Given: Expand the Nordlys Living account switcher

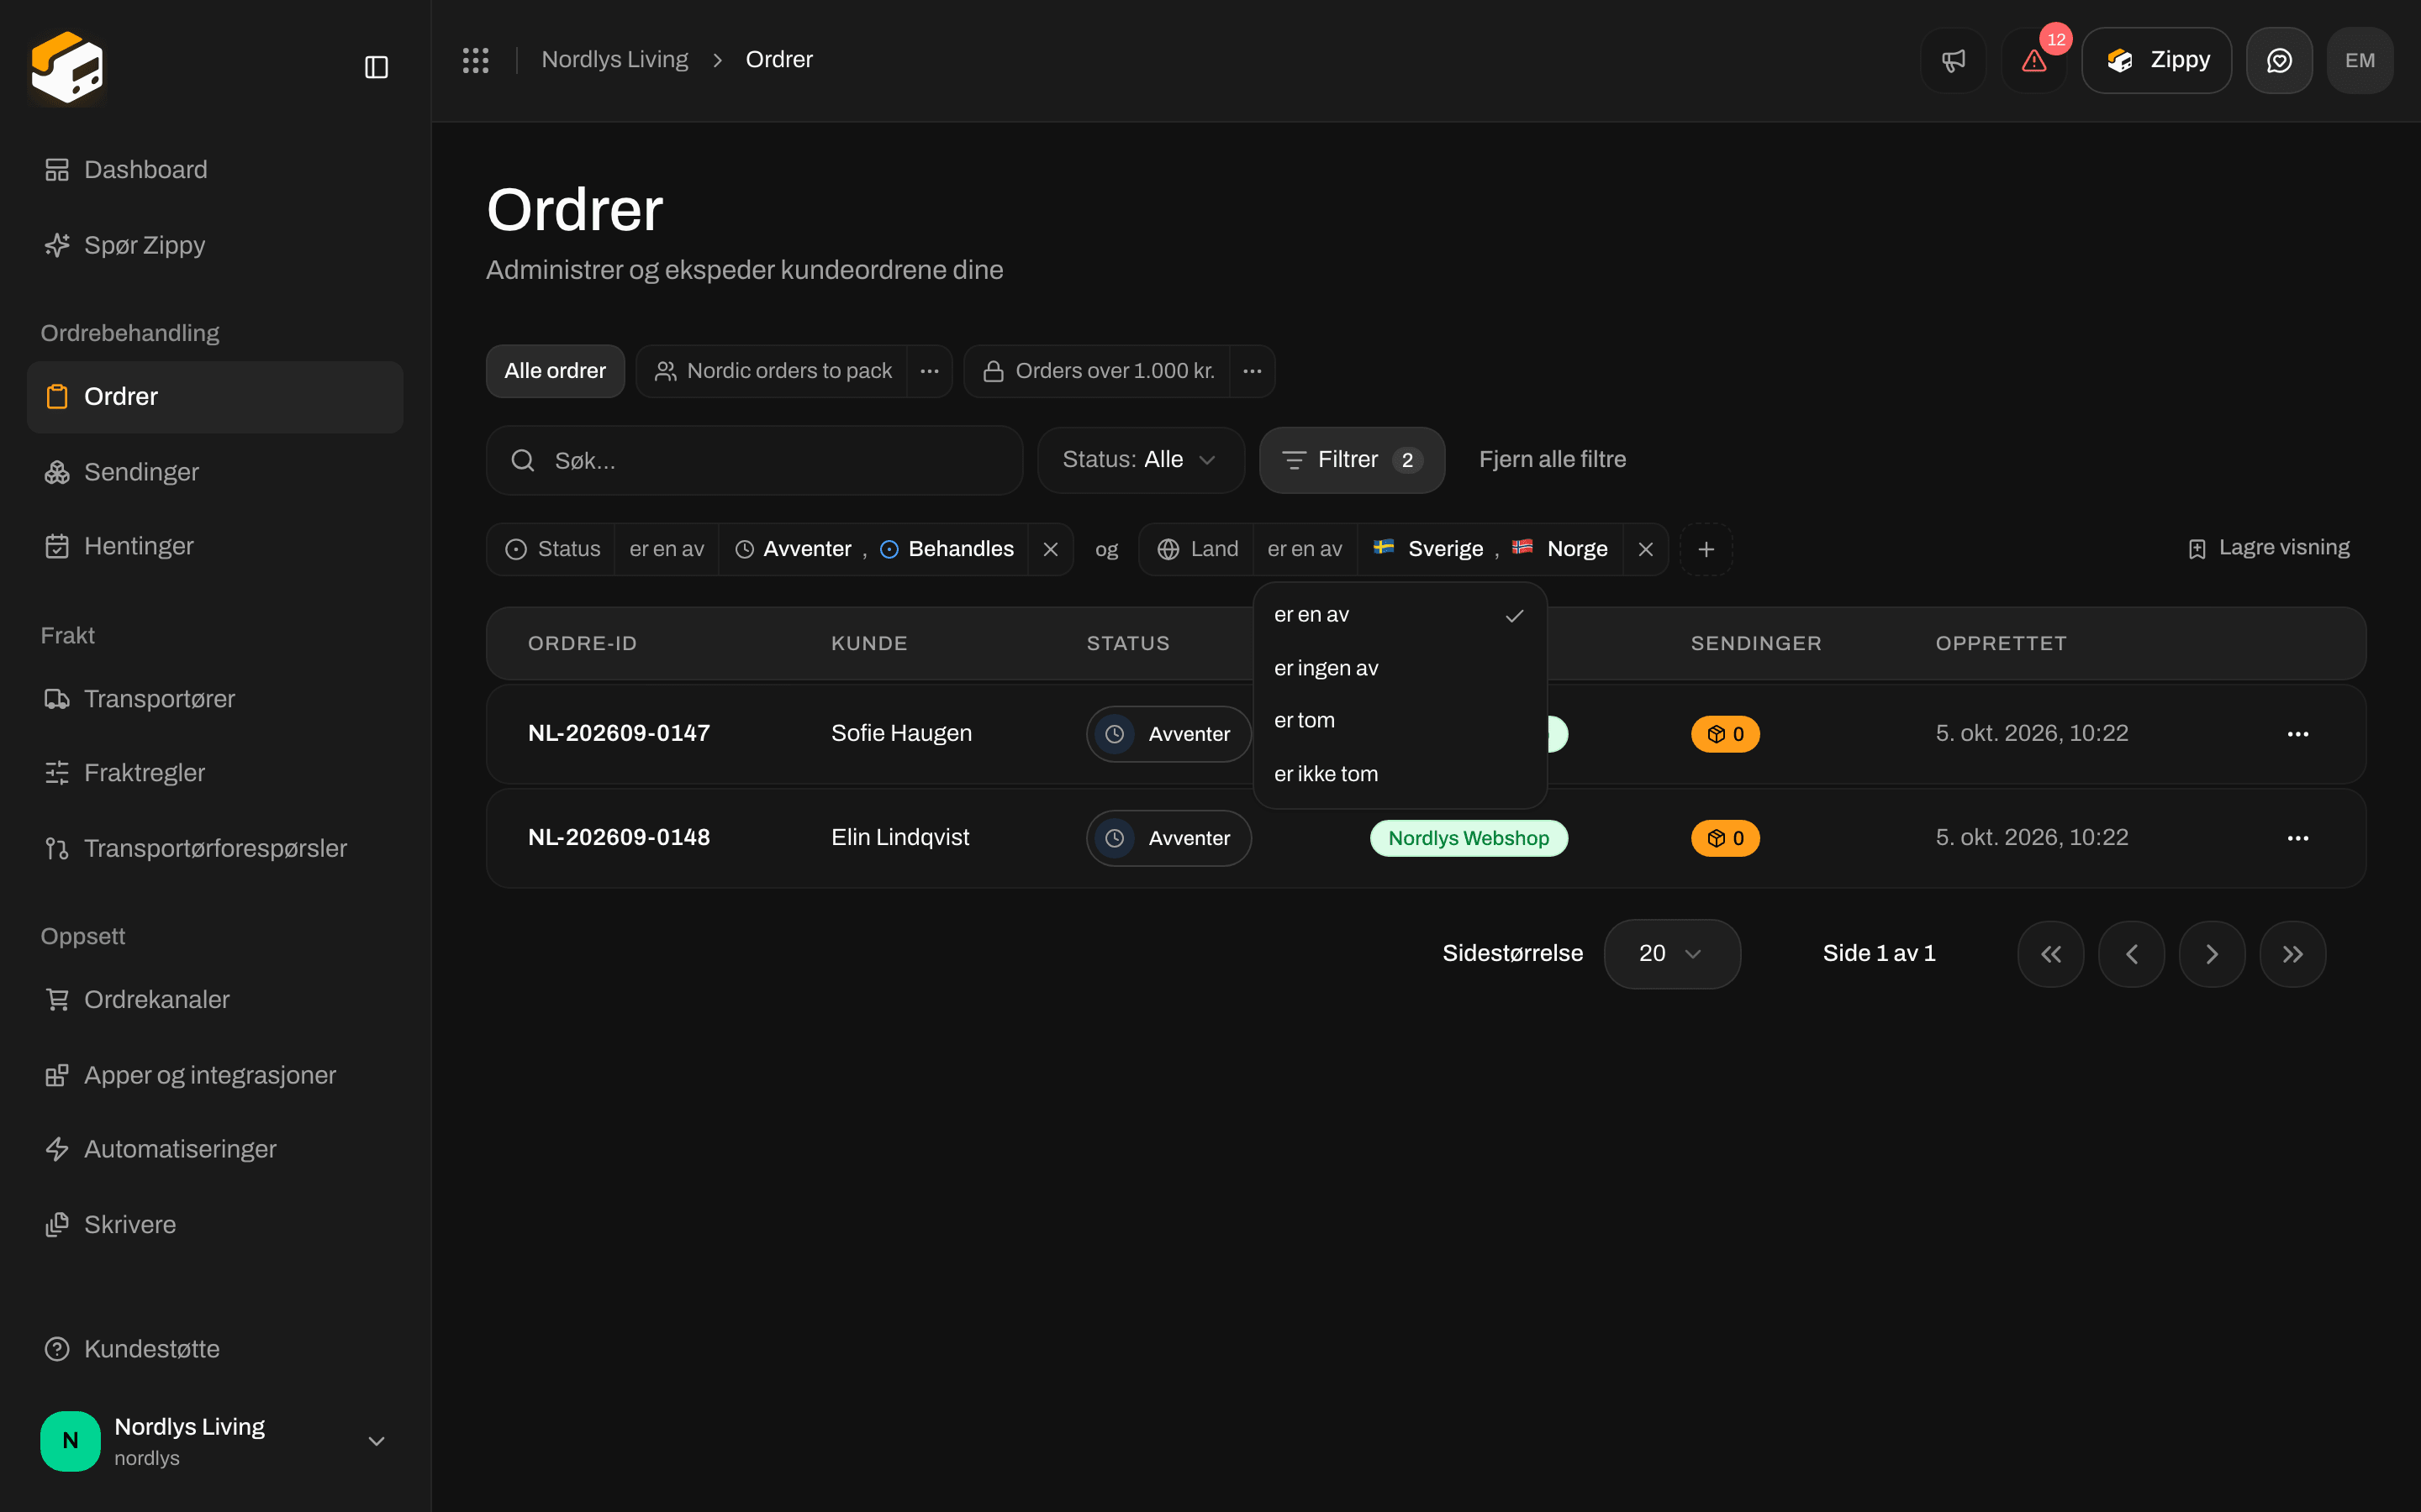Looking at the screenshot, I should click(214, 1441).
